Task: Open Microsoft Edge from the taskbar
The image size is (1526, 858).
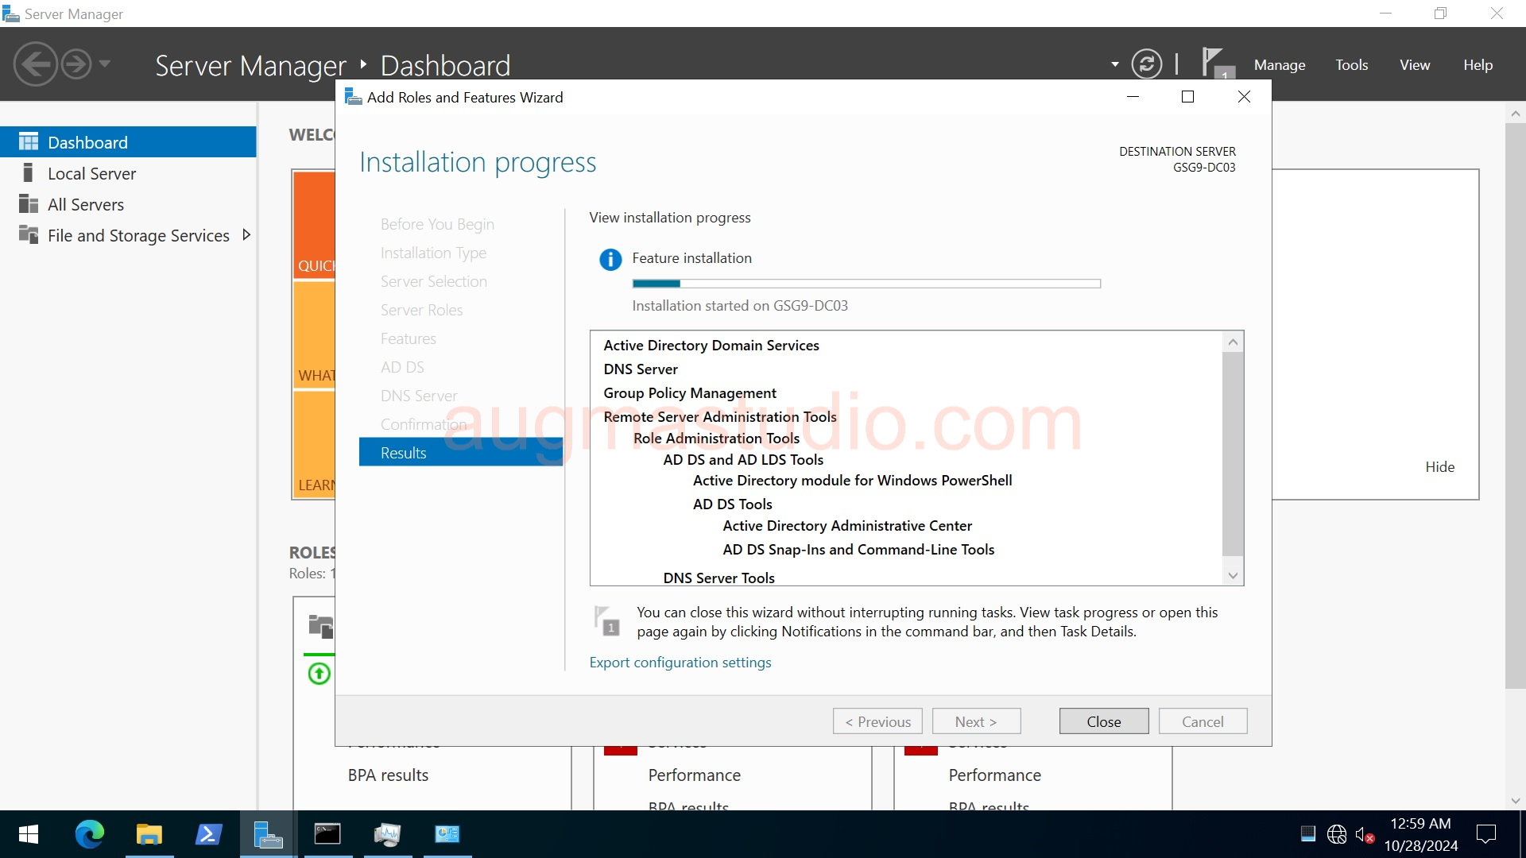Action: [90, 834]
